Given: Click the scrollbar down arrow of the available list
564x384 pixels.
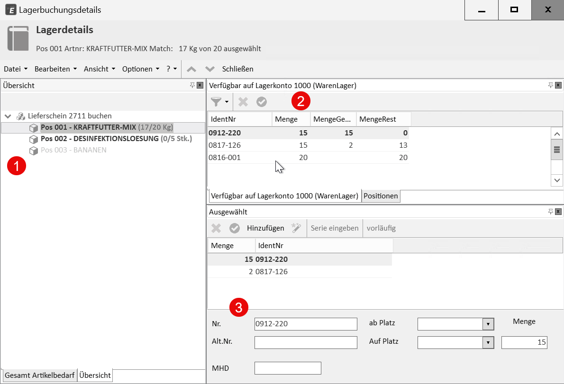Looking at the screenshot, I should (x=557, y=180).
